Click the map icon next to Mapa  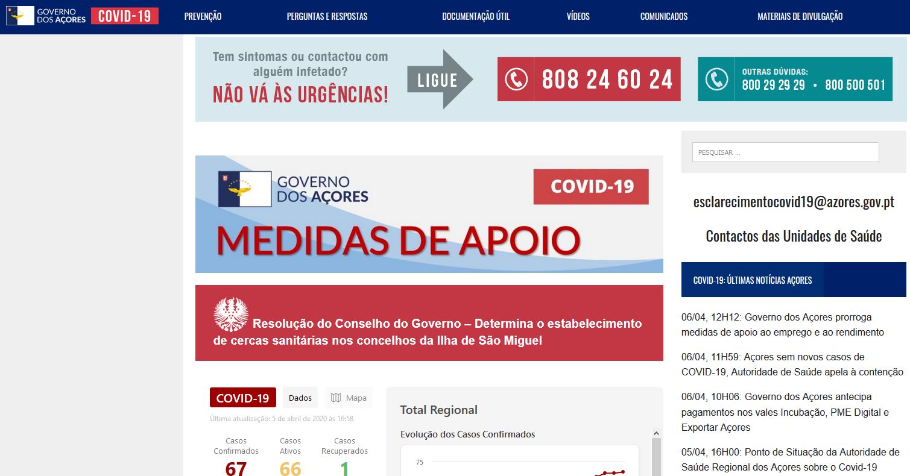point(337,398)
